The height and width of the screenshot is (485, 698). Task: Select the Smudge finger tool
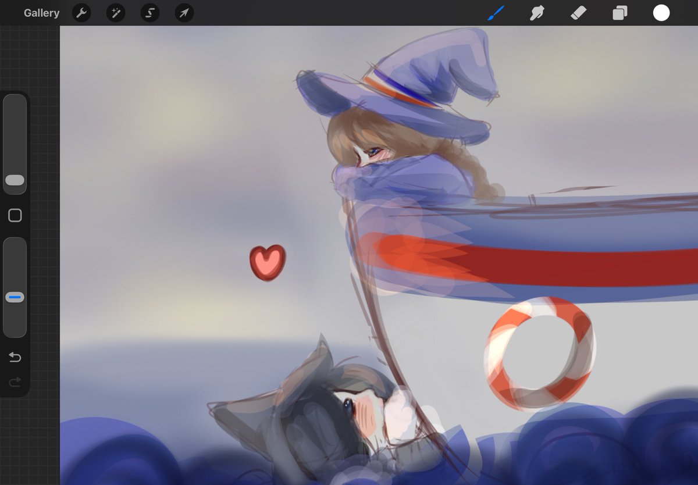[537, 13]
